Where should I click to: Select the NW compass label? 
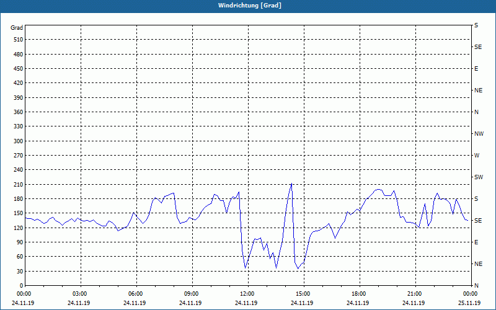pyautogui.click(x=479, y=134)
